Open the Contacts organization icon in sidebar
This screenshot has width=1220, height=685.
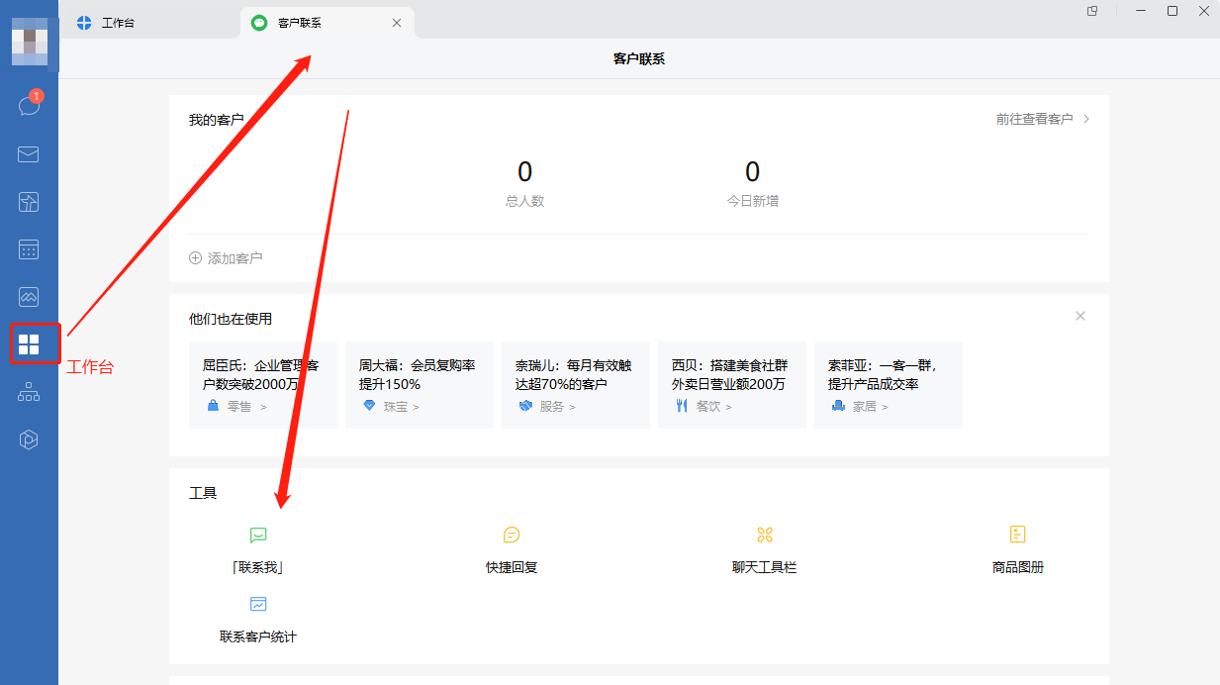tap(28, 391)
